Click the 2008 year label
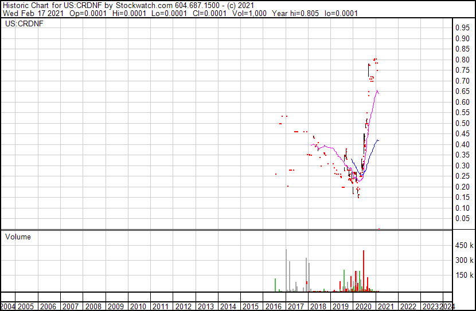 [93, 306]
